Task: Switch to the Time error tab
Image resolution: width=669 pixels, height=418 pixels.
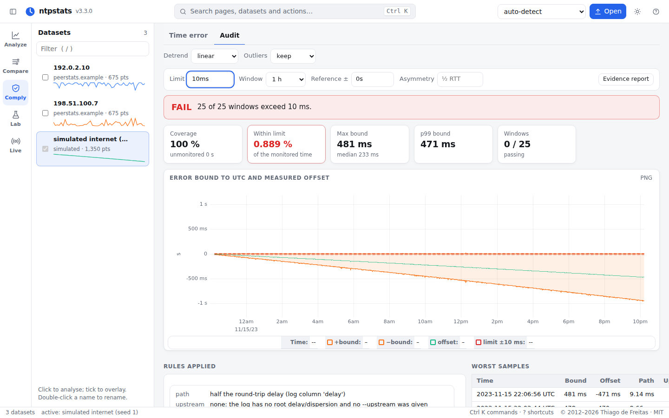Action: pyautogui.click(x=188, y=35)
